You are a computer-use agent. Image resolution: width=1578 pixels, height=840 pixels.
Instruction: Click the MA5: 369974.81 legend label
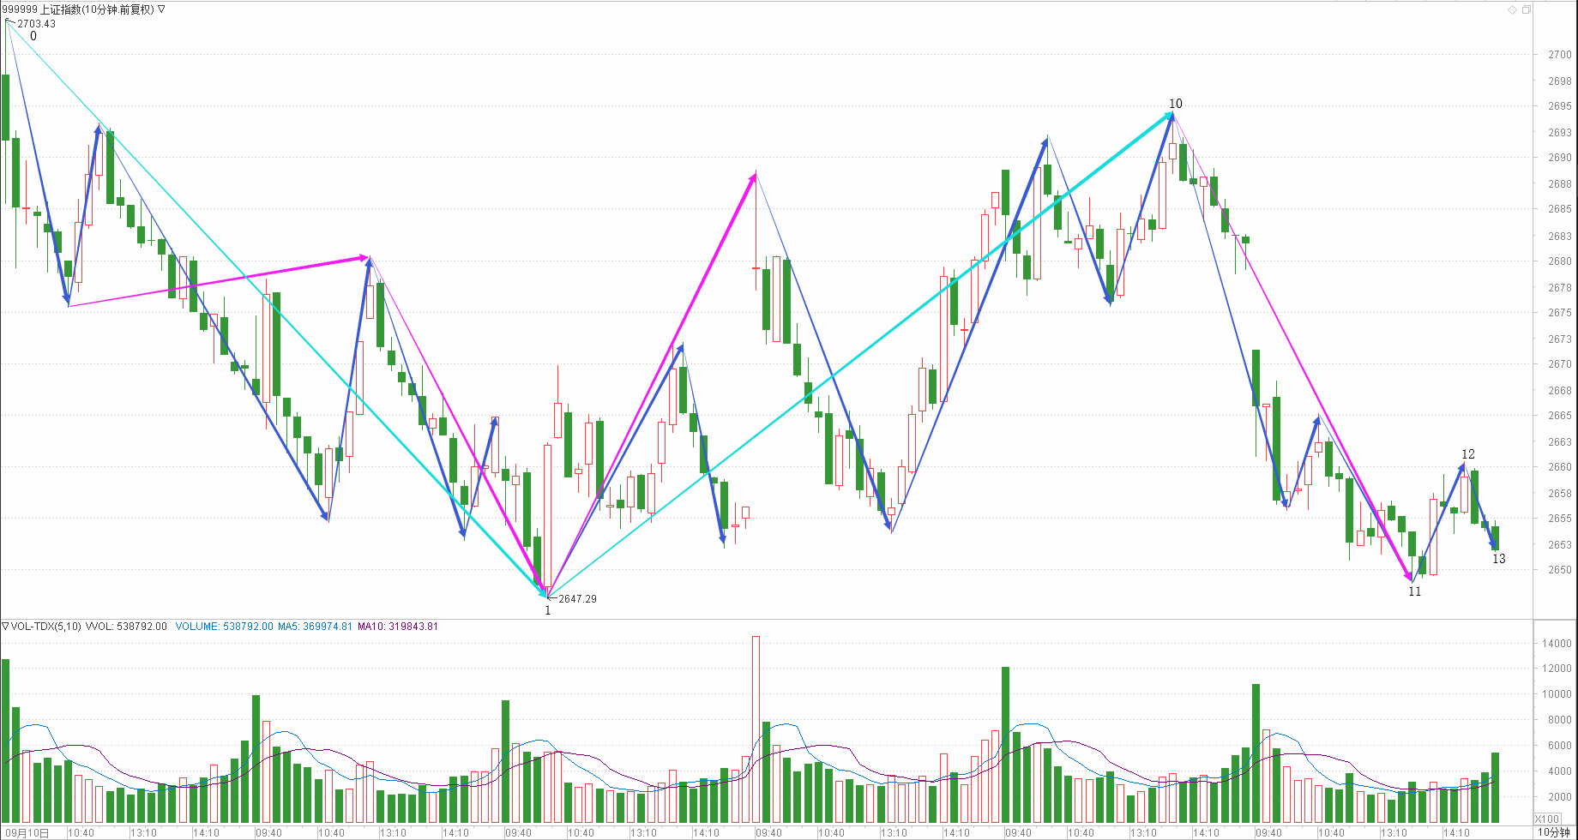(315, 627)
